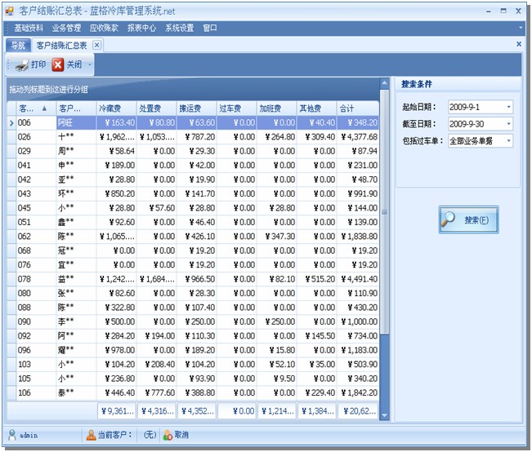Click the red X close icon
This screenshot has height=452, width=532.
[58, 64]
